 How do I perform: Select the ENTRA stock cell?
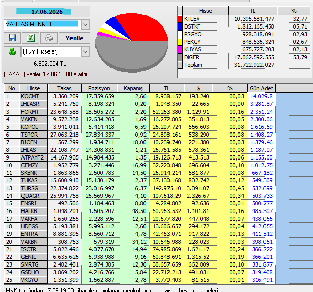click(x=34, y=234)
